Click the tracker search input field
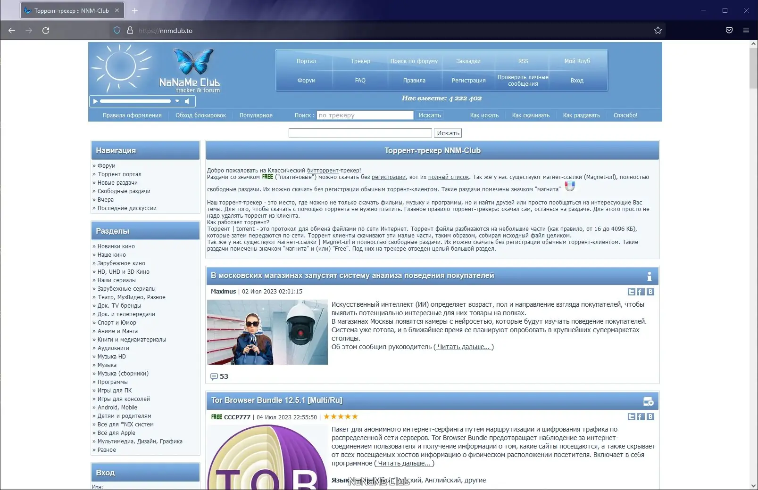The image size is (758, 490). tap(365, 115)
